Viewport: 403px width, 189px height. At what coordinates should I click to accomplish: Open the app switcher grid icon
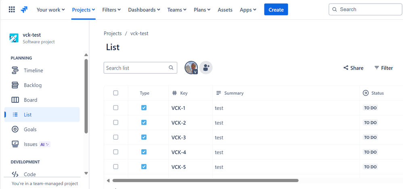(12, 9)
